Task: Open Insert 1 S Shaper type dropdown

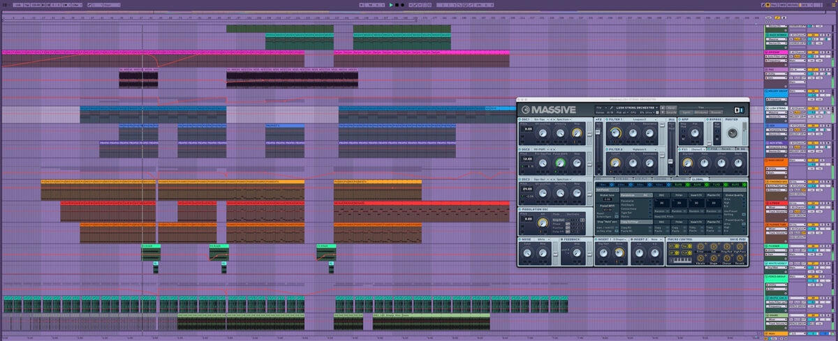Action: [619, 239]
